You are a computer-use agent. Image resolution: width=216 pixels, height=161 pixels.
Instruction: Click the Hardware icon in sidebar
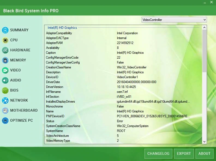tap(5, 50)
